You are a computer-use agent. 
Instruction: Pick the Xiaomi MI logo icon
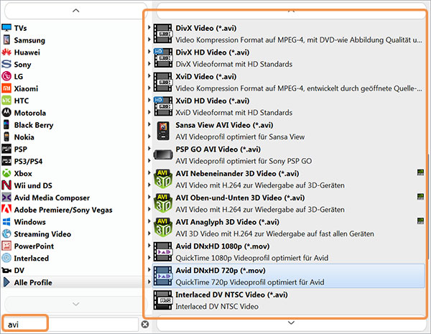(x=6, y=88)
